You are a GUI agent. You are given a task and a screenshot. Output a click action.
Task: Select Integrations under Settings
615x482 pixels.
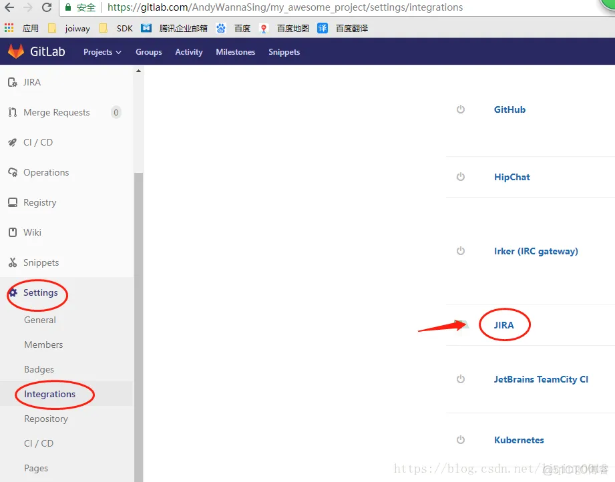(x=49, y=394)
